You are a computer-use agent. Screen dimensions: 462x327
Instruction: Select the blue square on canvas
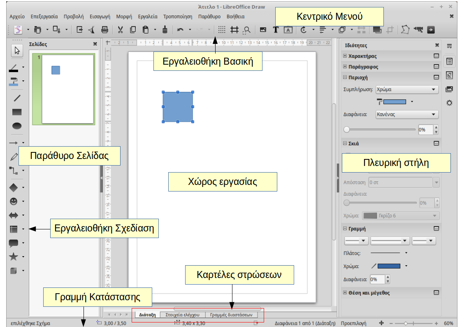[x=178, y=107]
